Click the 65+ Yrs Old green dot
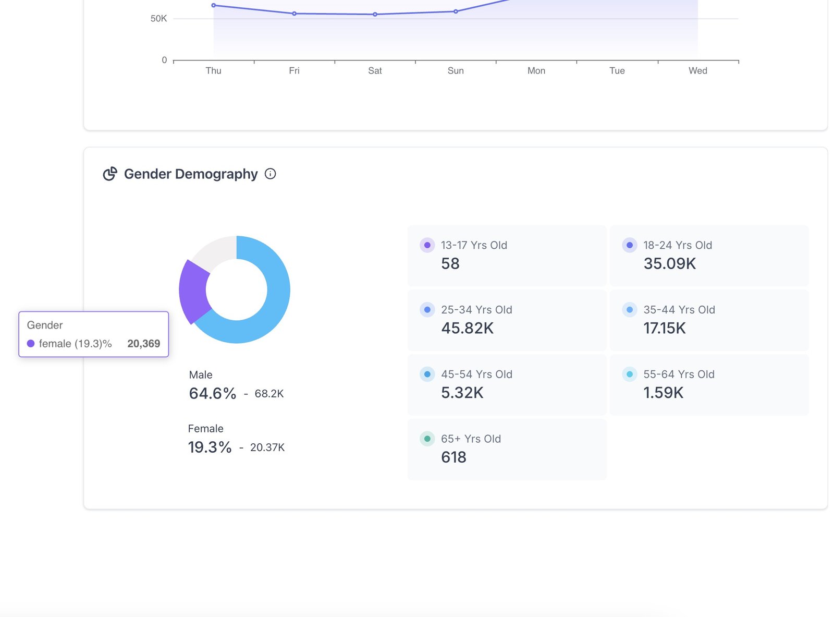Screen dimensions: 834x617 coord(427,439)
